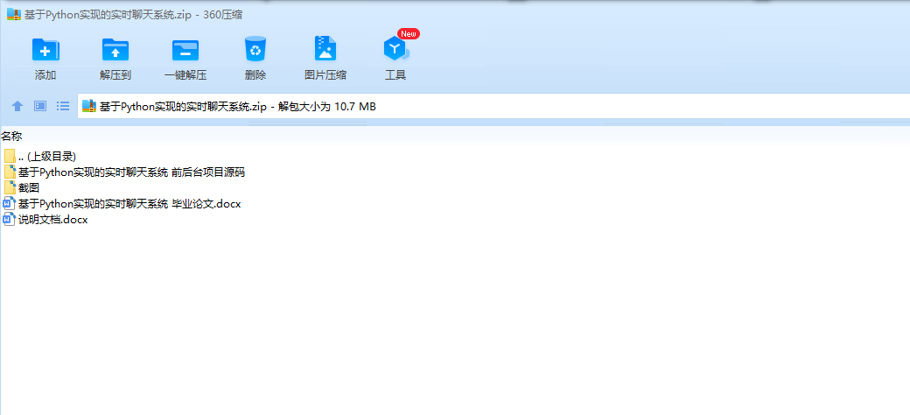The image size is (910, 415).
Task: Click the 360压缩 app icon in the title bar
Action: point(14,15)
